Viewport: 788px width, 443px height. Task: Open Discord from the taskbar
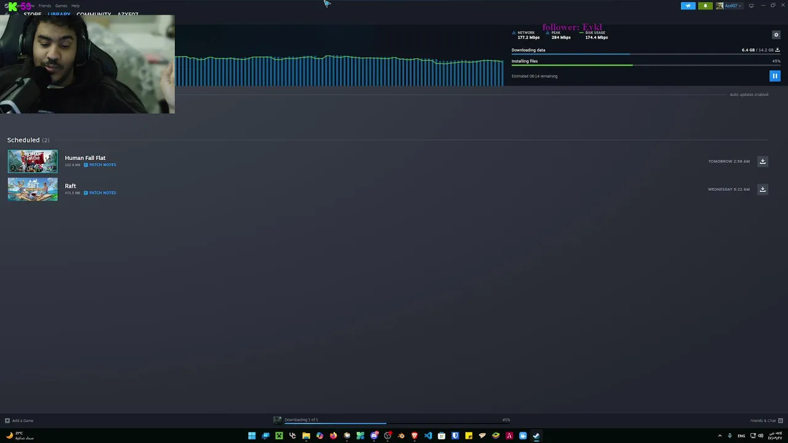click(x=374, y=436)
